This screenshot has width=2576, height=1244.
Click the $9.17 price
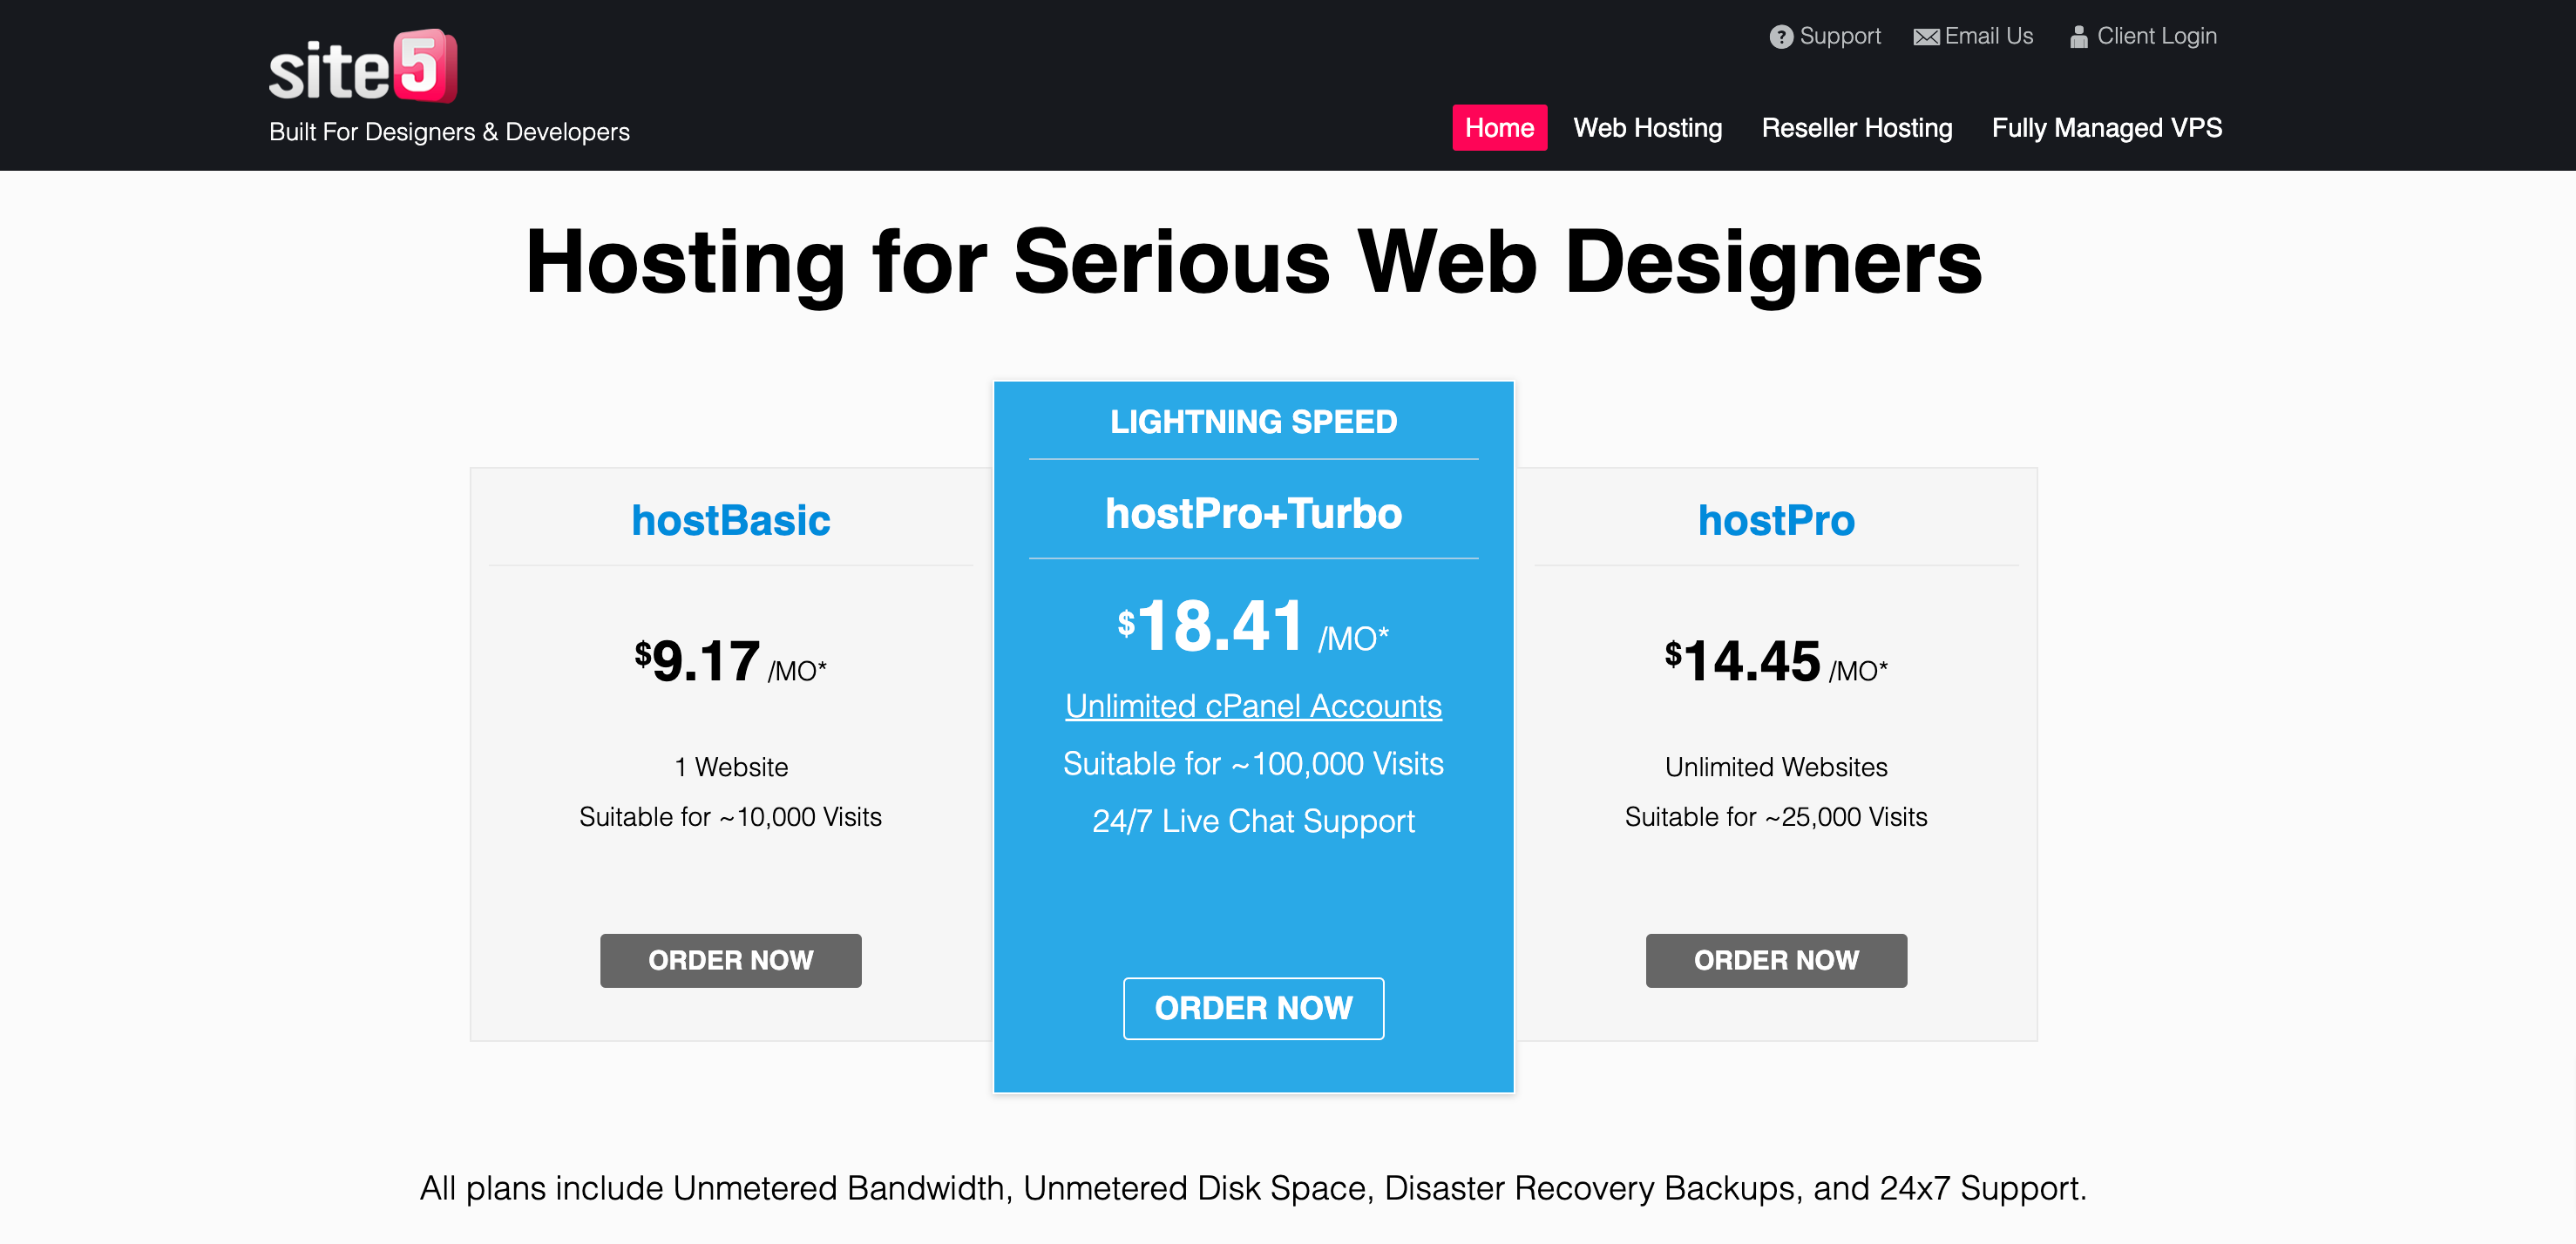730,661
